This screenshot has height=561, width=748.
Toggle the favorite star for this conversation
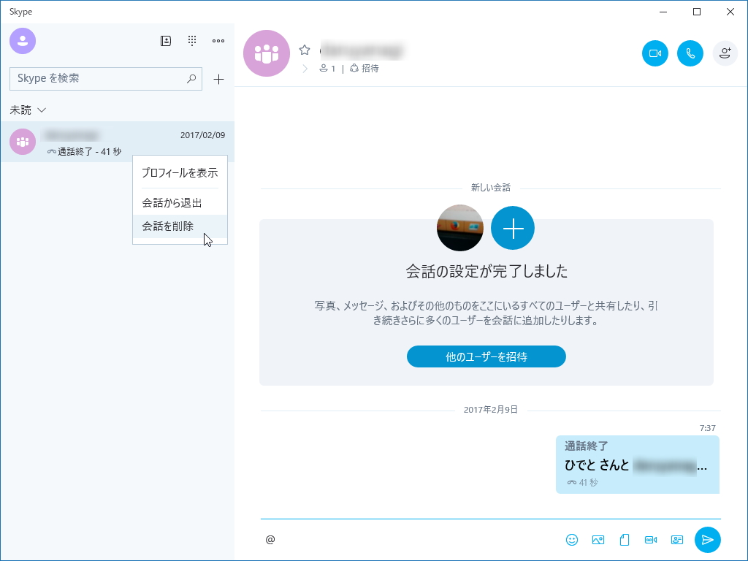(305, 51)
